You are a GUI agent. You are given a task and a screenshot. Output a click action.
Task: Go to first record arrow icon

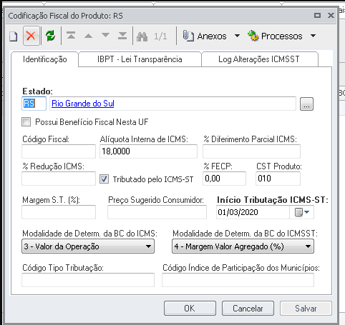[x=71, y=36]
